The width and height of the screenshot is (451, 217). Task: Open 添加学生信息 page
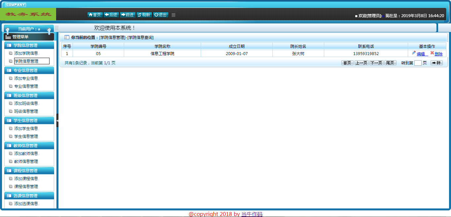coord(26,128)
